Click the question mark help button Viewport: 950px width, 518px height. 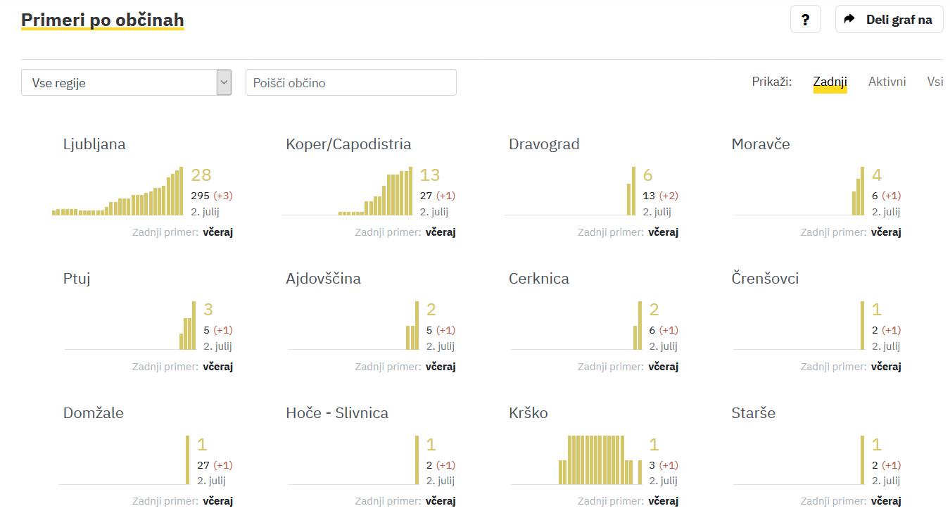point(806,20)
